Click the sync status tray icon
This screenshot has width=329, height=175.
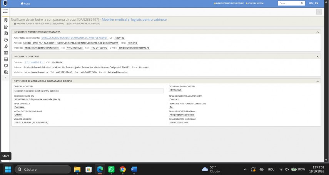253,169
